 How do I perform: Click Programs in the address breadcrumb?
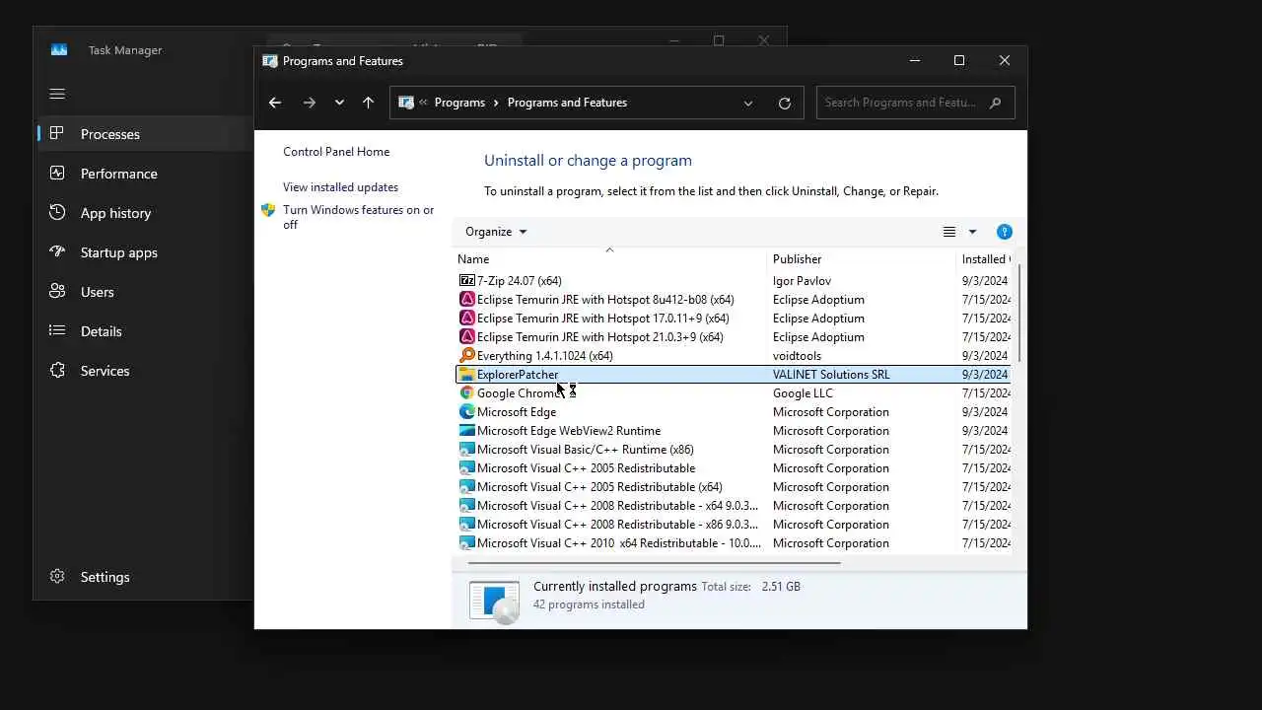pos(459,103)
